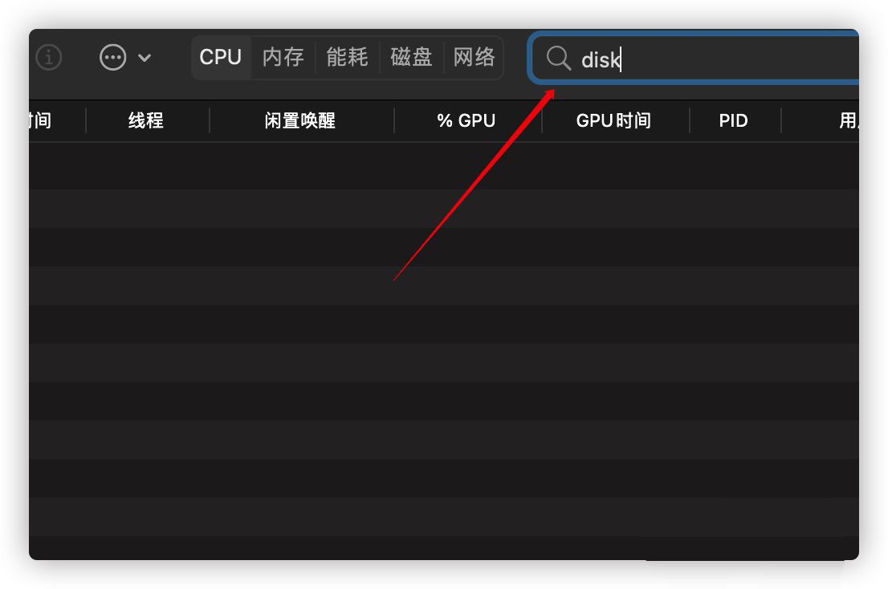
Task: Open the 网络 tab
Action: pyautogui.click(x=474, y=57)
